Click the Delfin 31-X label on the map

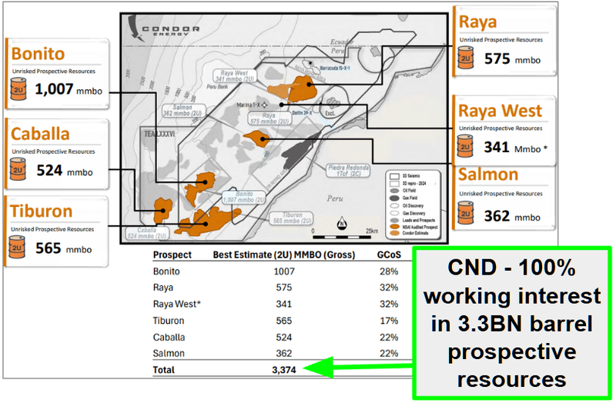pyautogui.click(x=302, y=113)
